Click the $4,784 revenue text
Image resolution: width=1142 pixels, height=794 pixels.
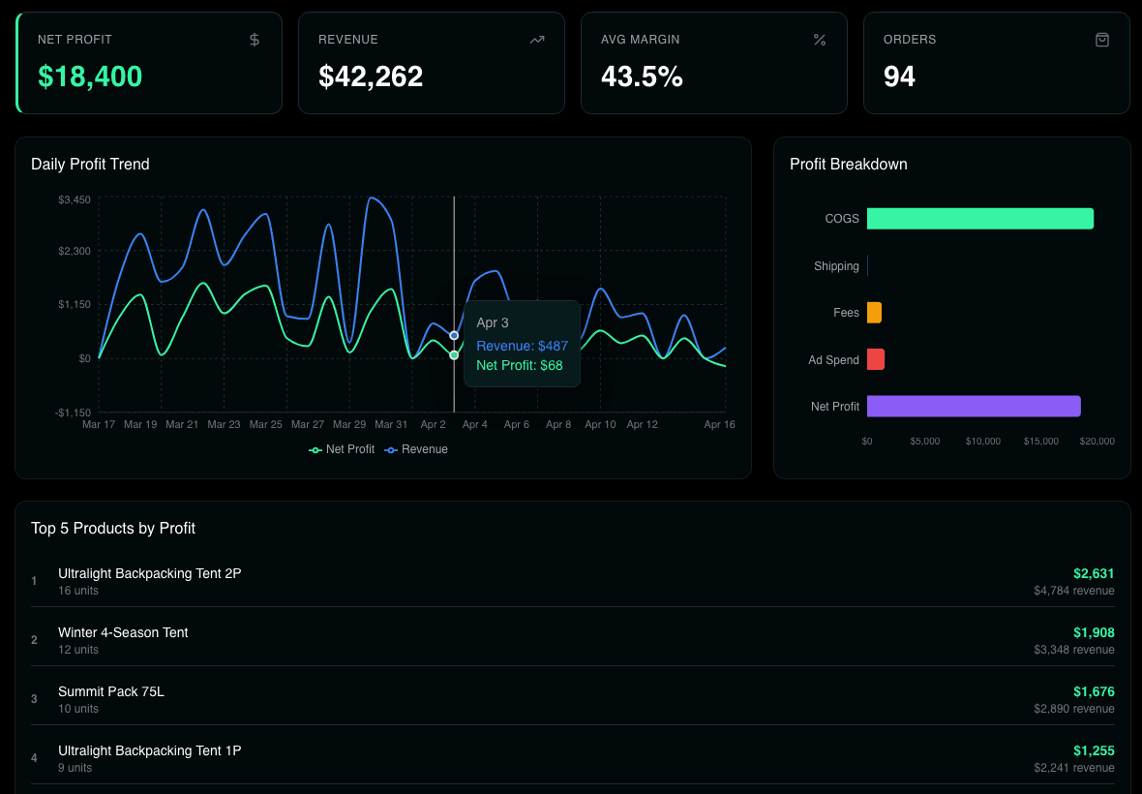(x=1074, y=591)
